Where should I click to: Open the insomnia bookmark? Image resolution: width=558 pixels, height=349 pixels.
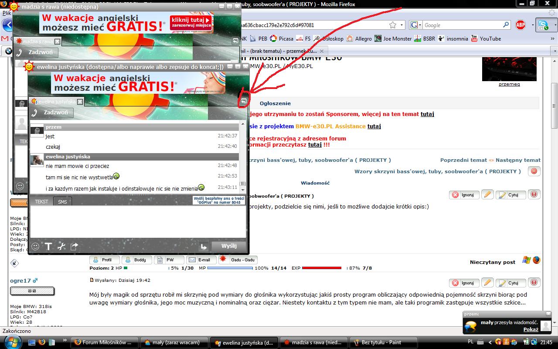[453, 38]
